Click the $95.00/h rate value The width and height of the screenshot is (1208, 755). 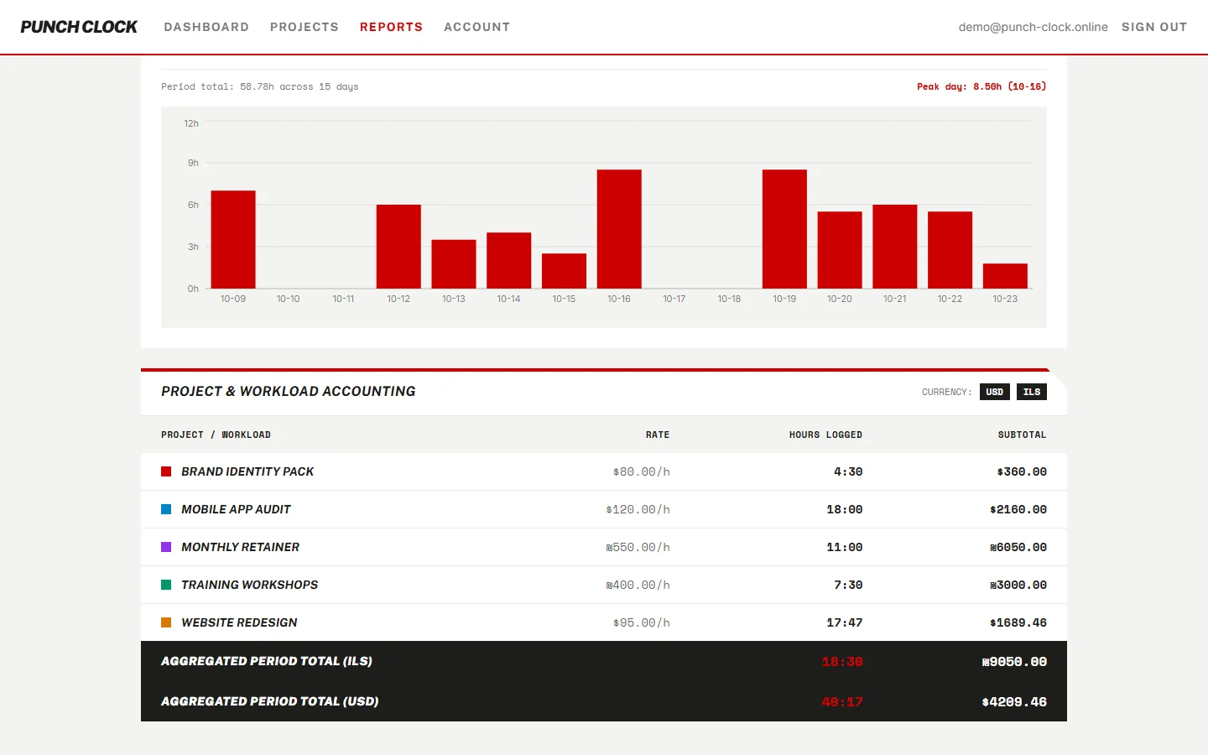click(642, 622)
